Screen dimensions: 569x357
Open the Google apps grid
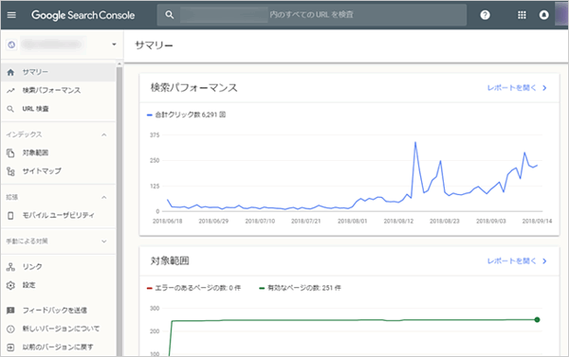pos(522,15)
